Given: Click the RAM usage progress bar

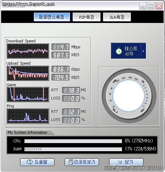Looking at the screenshot, I should [73, 149].
